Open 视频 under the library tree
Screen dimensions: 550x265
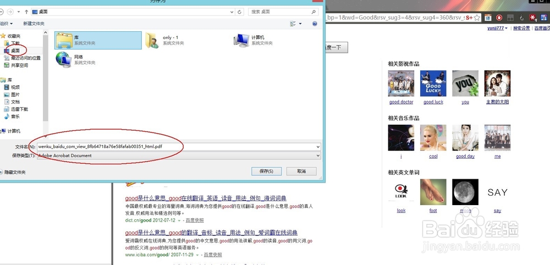12,87
